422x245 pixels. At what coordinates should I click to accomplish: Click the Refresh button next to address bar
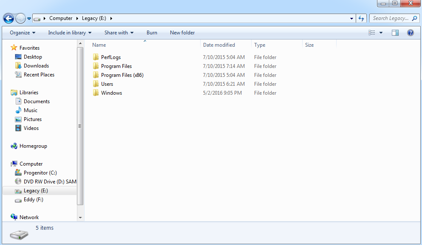coord(361,18)
